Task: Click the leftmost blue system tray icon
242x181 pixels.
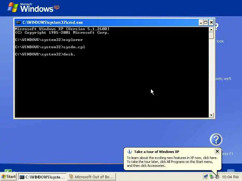Action: [x=206, y=177]
